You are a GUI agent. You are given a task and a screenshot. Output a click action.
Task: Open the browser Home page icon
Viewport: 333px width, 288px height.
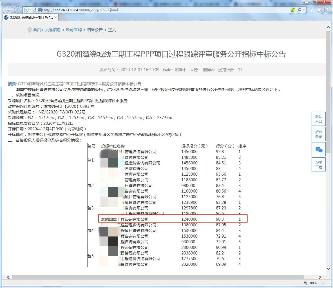point(312,10)
